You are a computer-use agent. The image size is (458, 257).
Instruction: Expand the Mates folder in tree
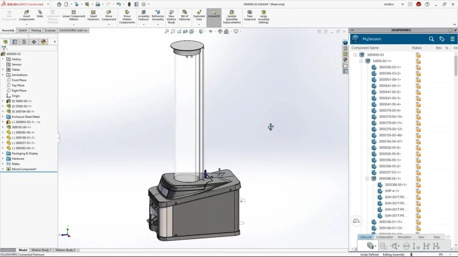(x=3, y=164)
